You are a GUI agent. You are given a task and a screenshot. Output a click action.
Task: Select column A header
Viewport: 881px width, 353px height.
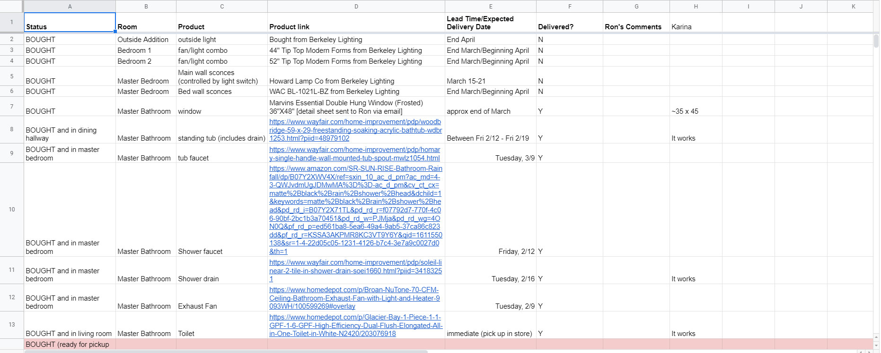(x=70, y=7)
